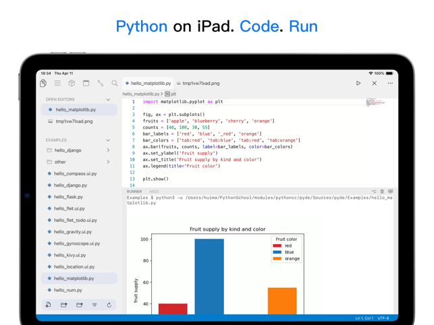Open the outline list icon in the toolbar
The image size is (434, 325).
[57, 83]
